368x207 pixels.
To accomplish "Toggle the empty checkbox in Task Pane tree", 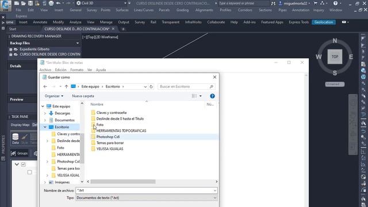I will (x=29, y=172).
